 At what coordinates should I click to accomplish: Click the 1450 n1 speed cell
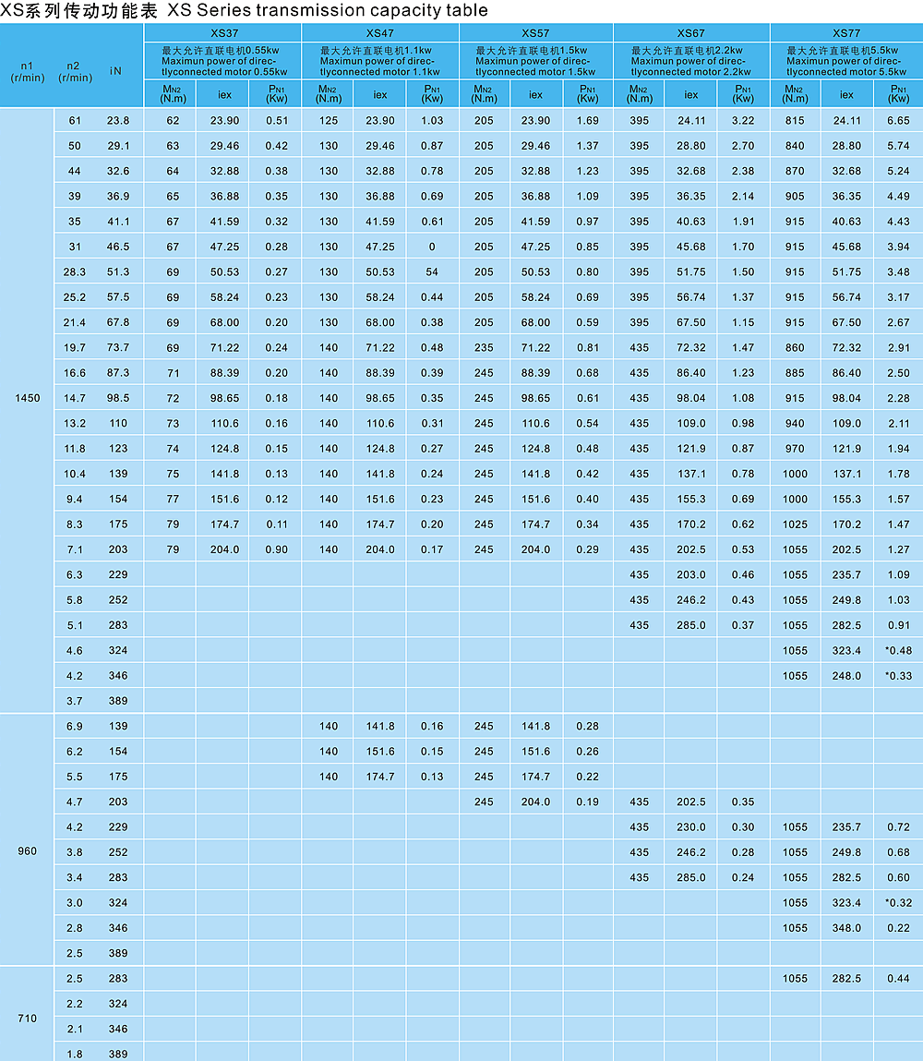coord(28,398)
